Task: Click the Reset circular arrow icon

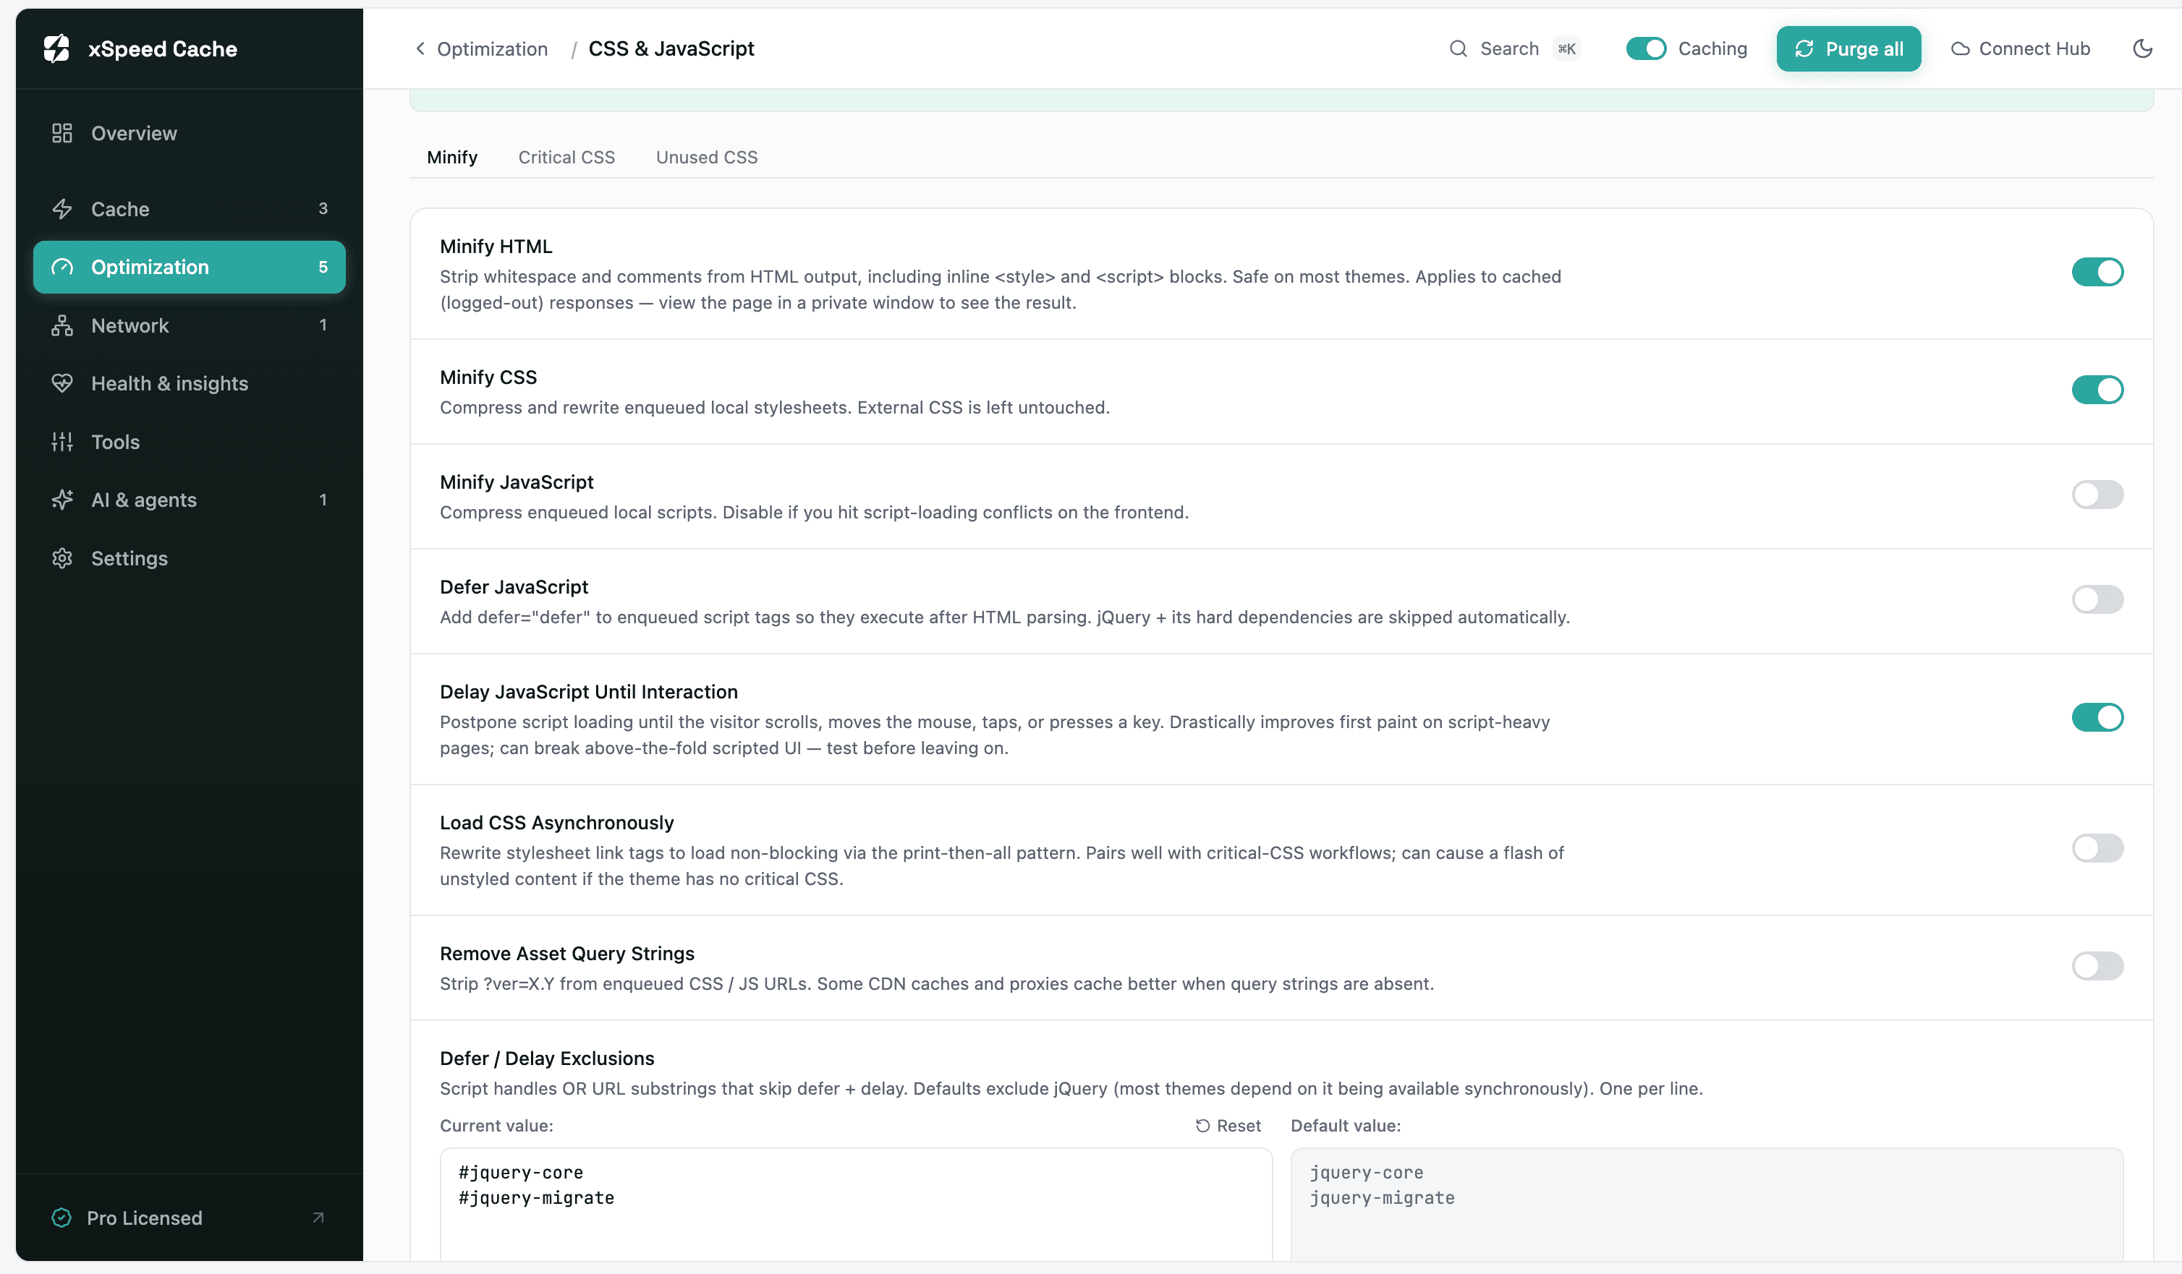Action: tap(1202, 1126)
